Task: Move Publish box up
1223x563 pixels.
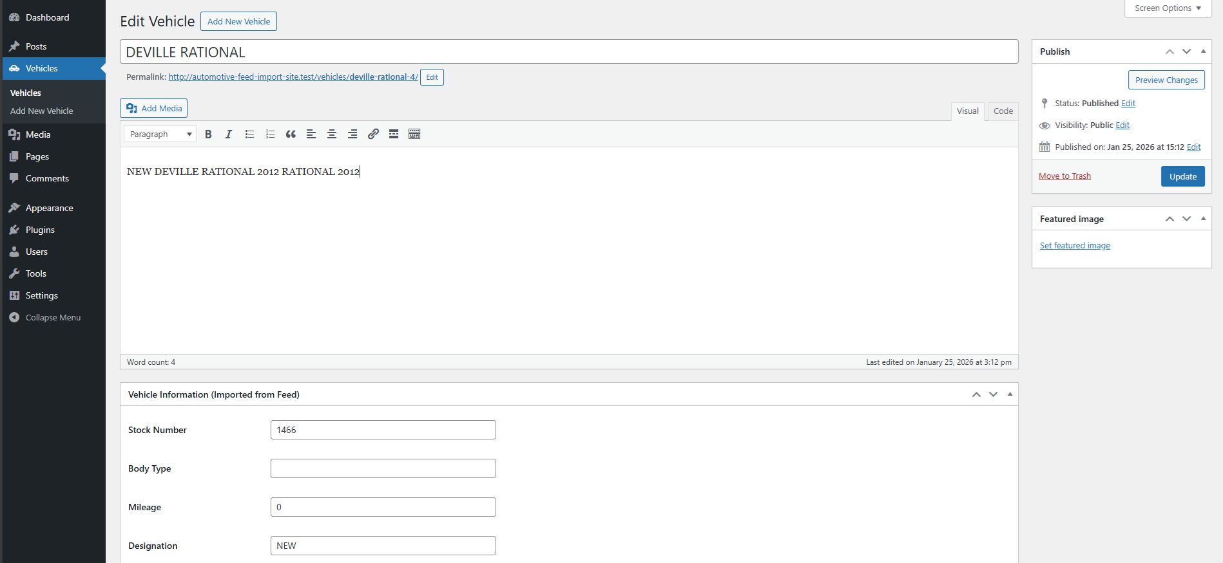Action: tap(1170, 51)
